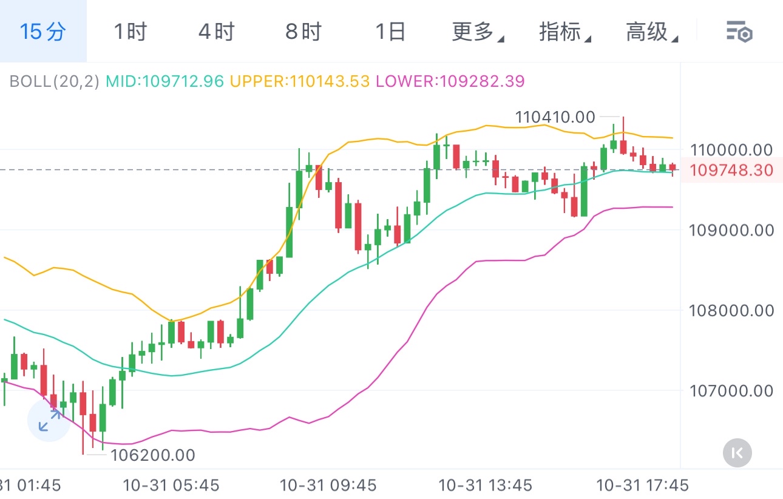
Task: Click the 106200.00 low price marker
Action: click(152, 455)
